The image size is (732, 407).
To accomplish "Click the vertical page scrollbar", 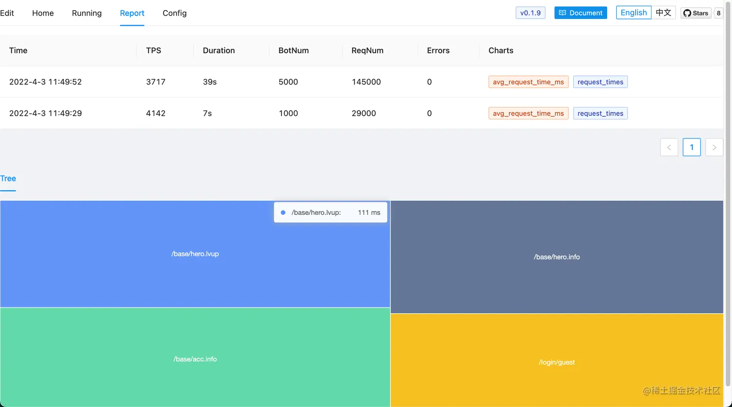I will point(728,194).
